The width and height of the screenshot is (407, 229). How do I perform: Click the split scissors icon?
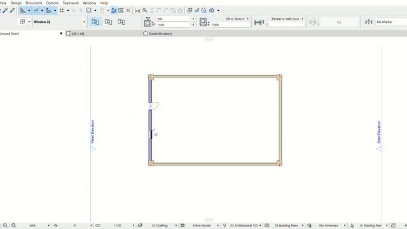tap(137, 10)
